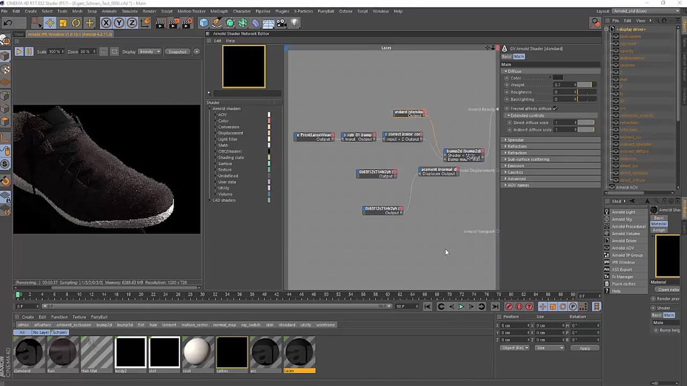The width and height of the screenshot is (687, 386).
Task: Add a Cube primitive object
Action: coord(203,23)
